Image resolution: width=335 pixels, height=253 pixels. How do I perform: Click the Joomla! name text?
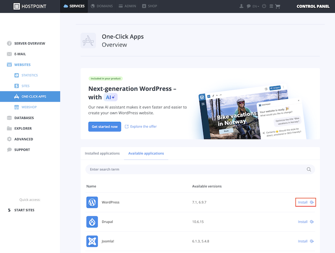108,241
